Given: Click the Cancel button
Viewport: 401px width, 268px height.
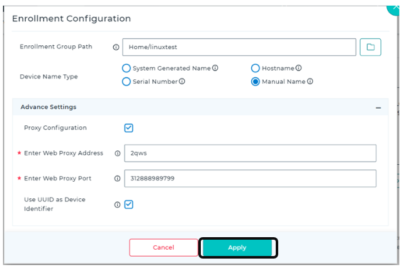Looking at the screenshot, I should pyautogui.click(x=164, y=248).
